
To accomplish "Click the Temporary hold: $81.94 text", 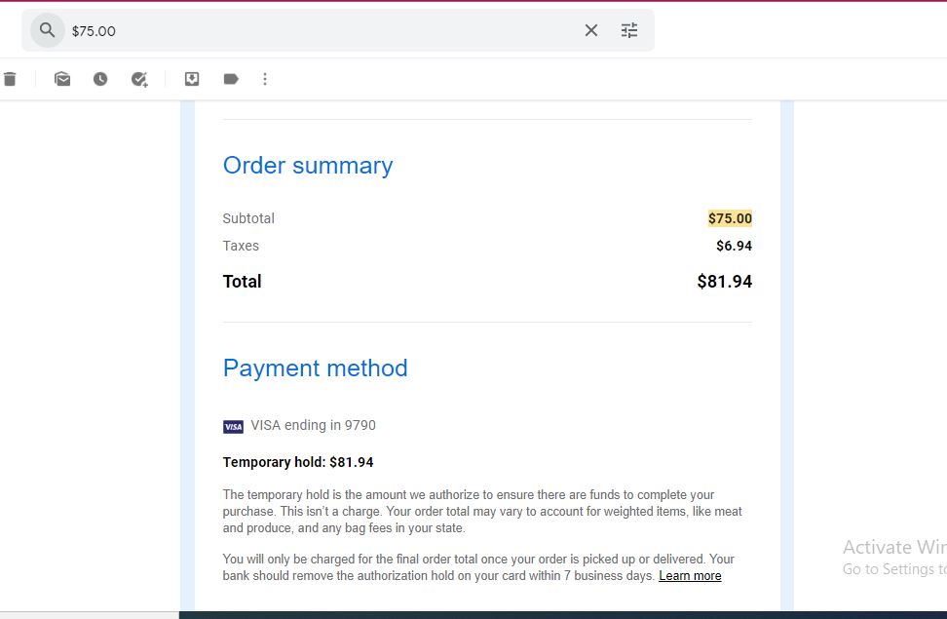I will tap(298, 462).
